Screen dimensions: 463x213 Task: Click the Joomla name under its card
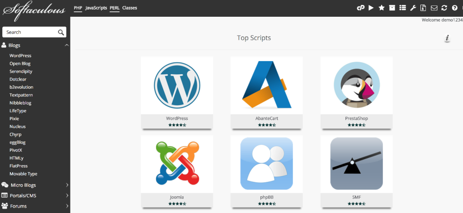click(177, 197)
